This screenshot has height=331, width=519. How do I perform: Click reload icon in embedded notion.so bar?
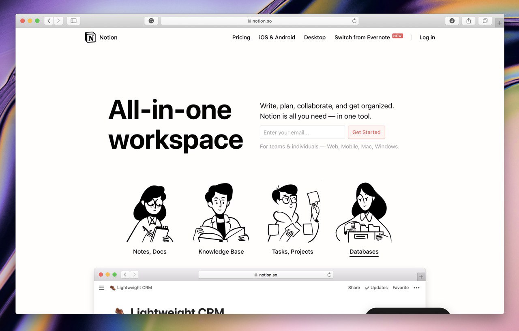pos(329,275)
